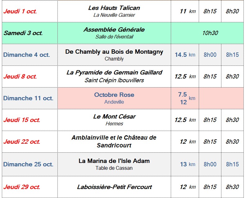245x198 pixels.
Task: Select the 10h30 time in the green row
Action: [210, 33]
